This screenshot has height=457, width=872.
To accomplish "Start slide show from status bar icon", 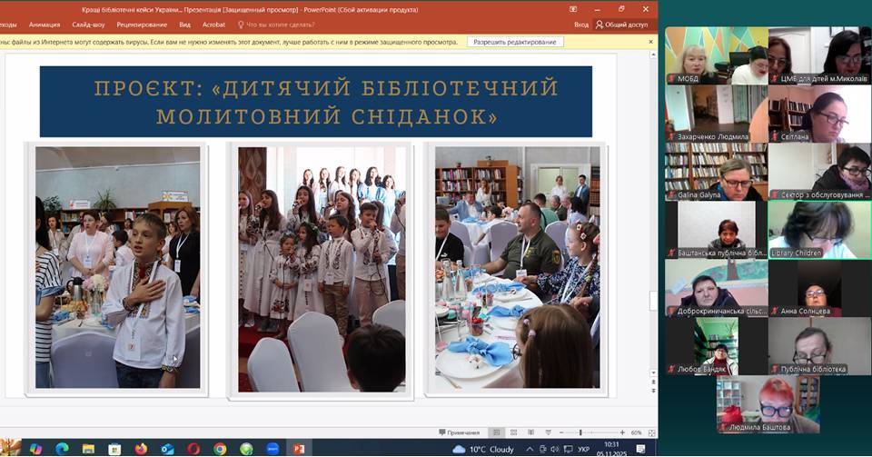I will pyautogui.click(x=547, y=432).
